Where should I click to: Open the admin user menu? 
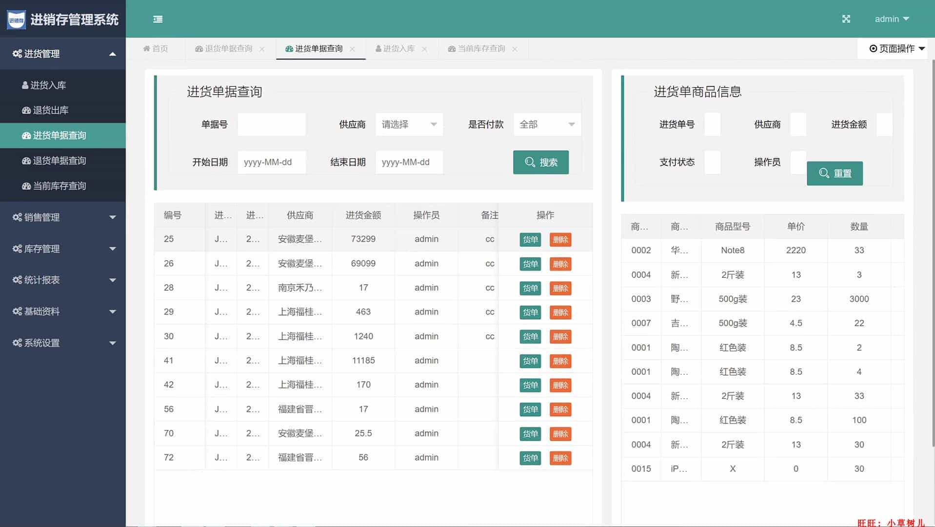pos(891,19)
